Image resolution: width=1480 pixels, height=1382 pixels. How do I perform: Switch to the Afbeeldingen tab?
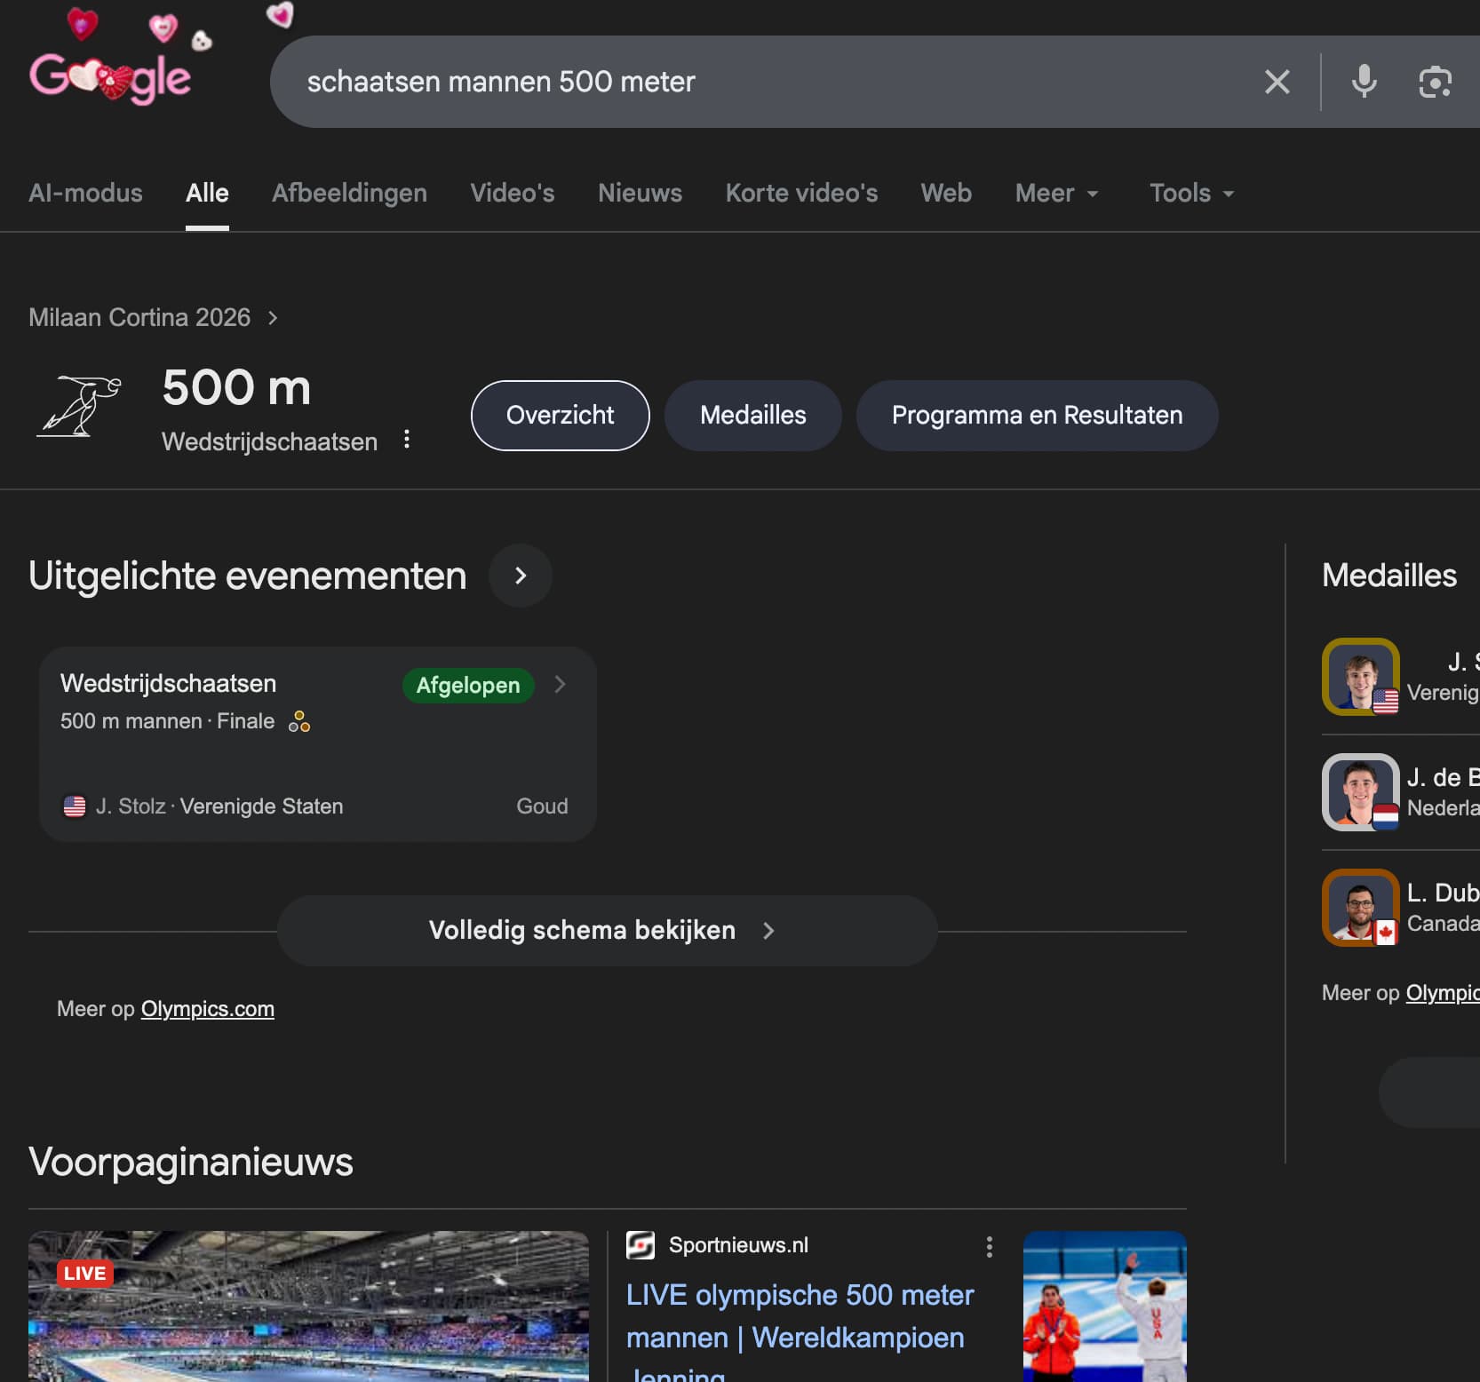click(x=349, y=194)
